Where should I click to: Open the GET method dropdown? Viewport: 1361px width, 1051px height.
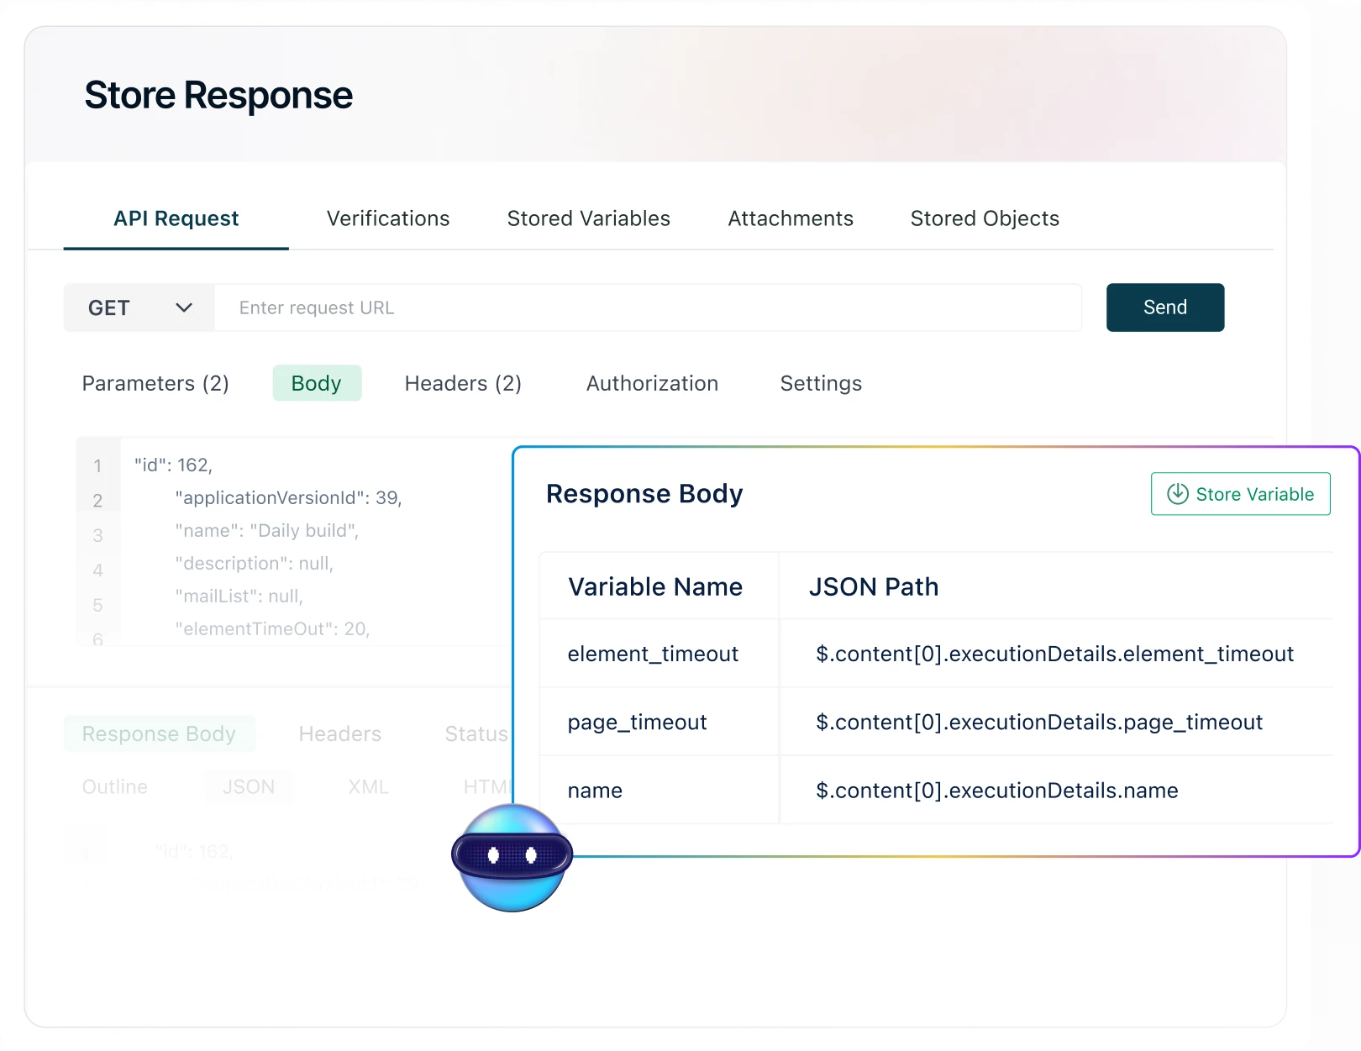click(x=139, y=307)
